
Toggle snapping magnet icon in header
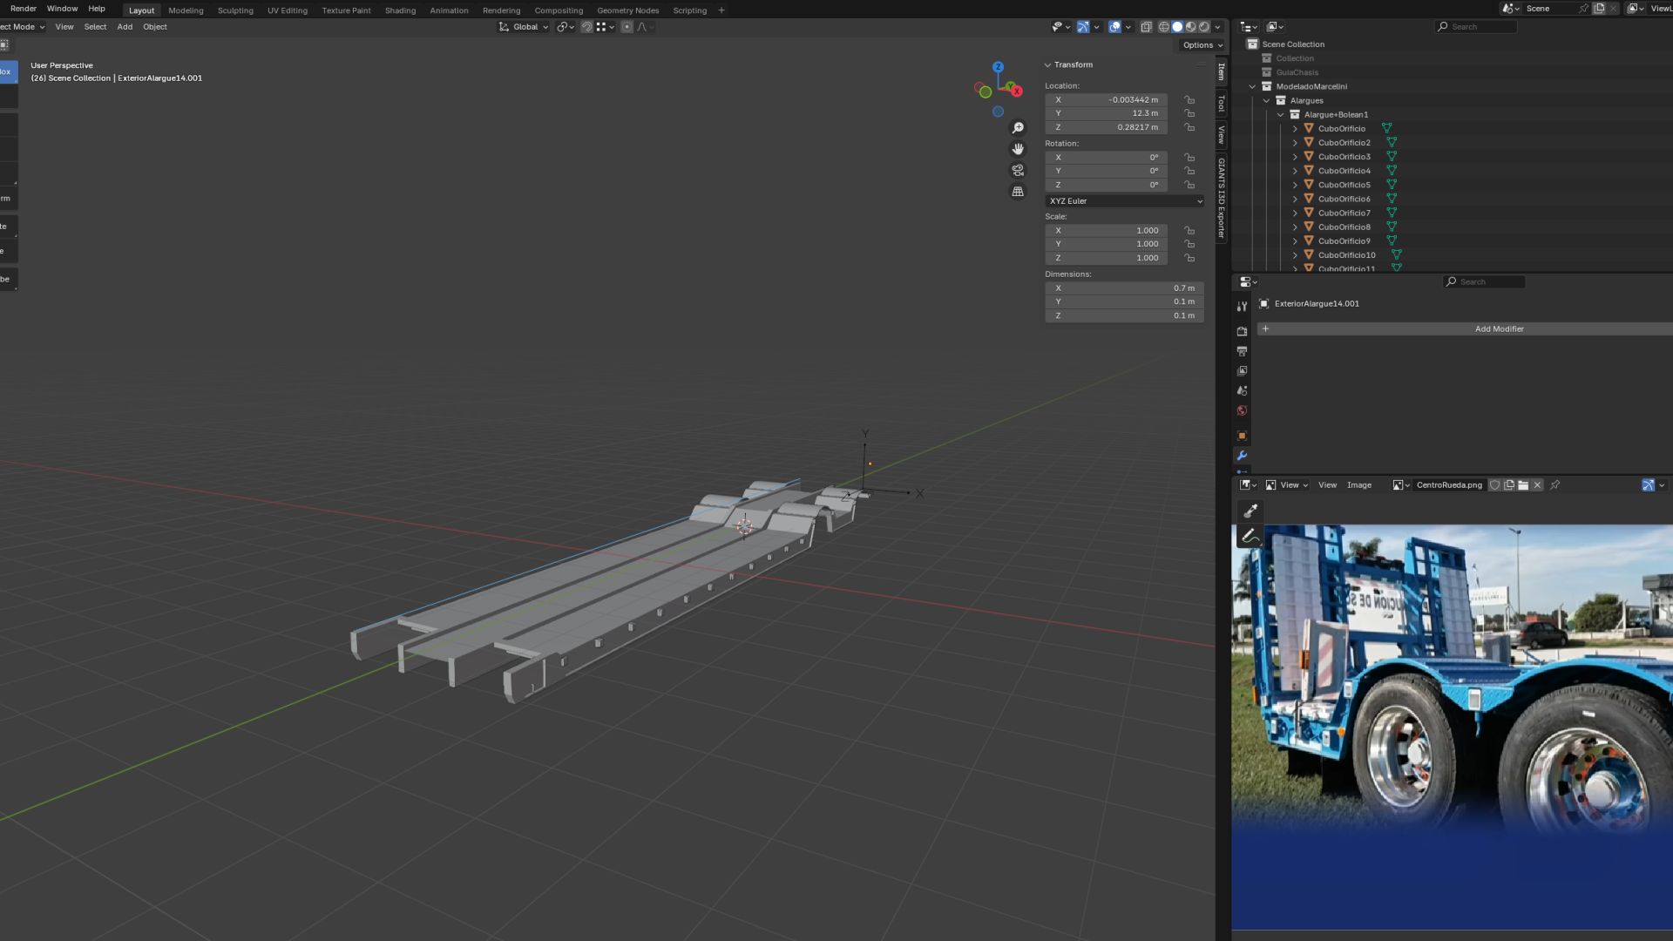[586, 27]
